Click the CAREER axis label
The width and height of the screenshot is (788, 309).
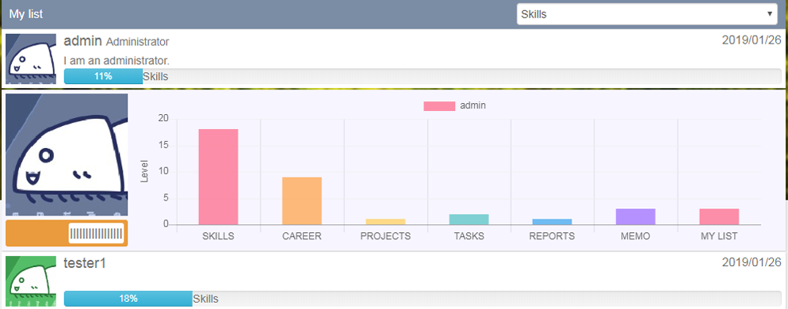[x=301, y=236]
